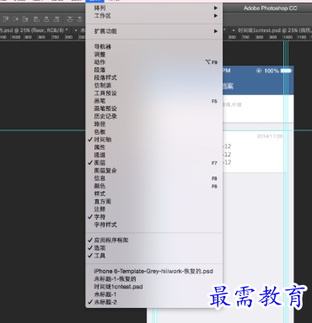The width and height of the screenshot is (312, 323).
Task: Open the 仿制源 panel
Action: tap(154, 85)
